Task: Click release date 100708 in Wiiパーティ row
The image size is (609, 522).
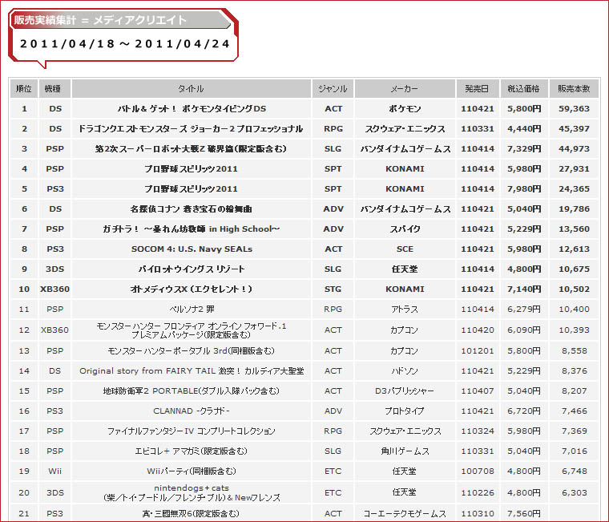Action: point(478,471)
